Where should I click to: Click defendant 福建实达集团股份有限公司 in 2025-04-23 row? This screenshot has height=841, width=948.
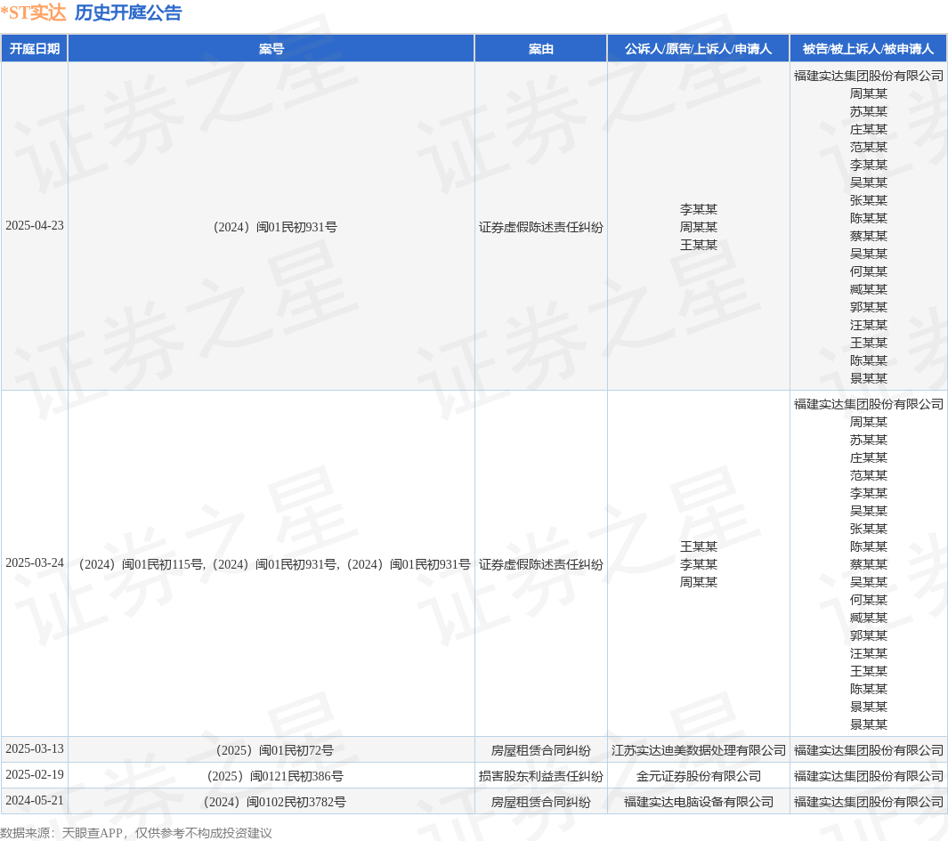pyautogui.click(x=868, y=76)
